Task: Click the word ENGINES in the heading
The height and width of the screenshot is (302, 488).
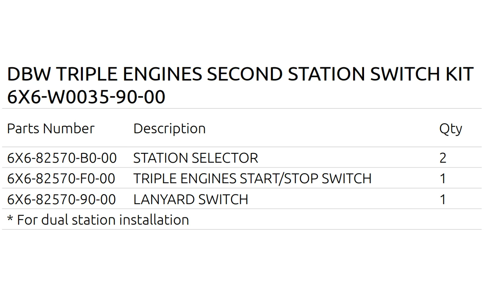Action: (162, 74)
